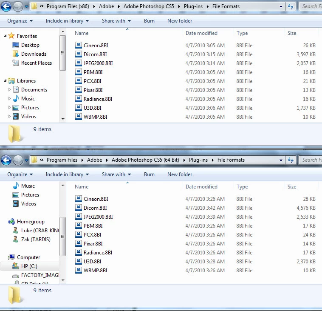Click Search box in top window
The width and height of the screenshot is (322, 311).
tap(311, 6)
